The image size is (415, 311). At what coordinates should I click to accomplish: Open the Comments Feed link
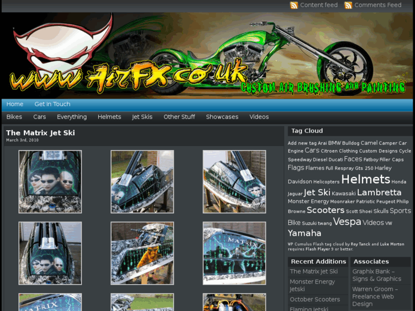point(378,5)
